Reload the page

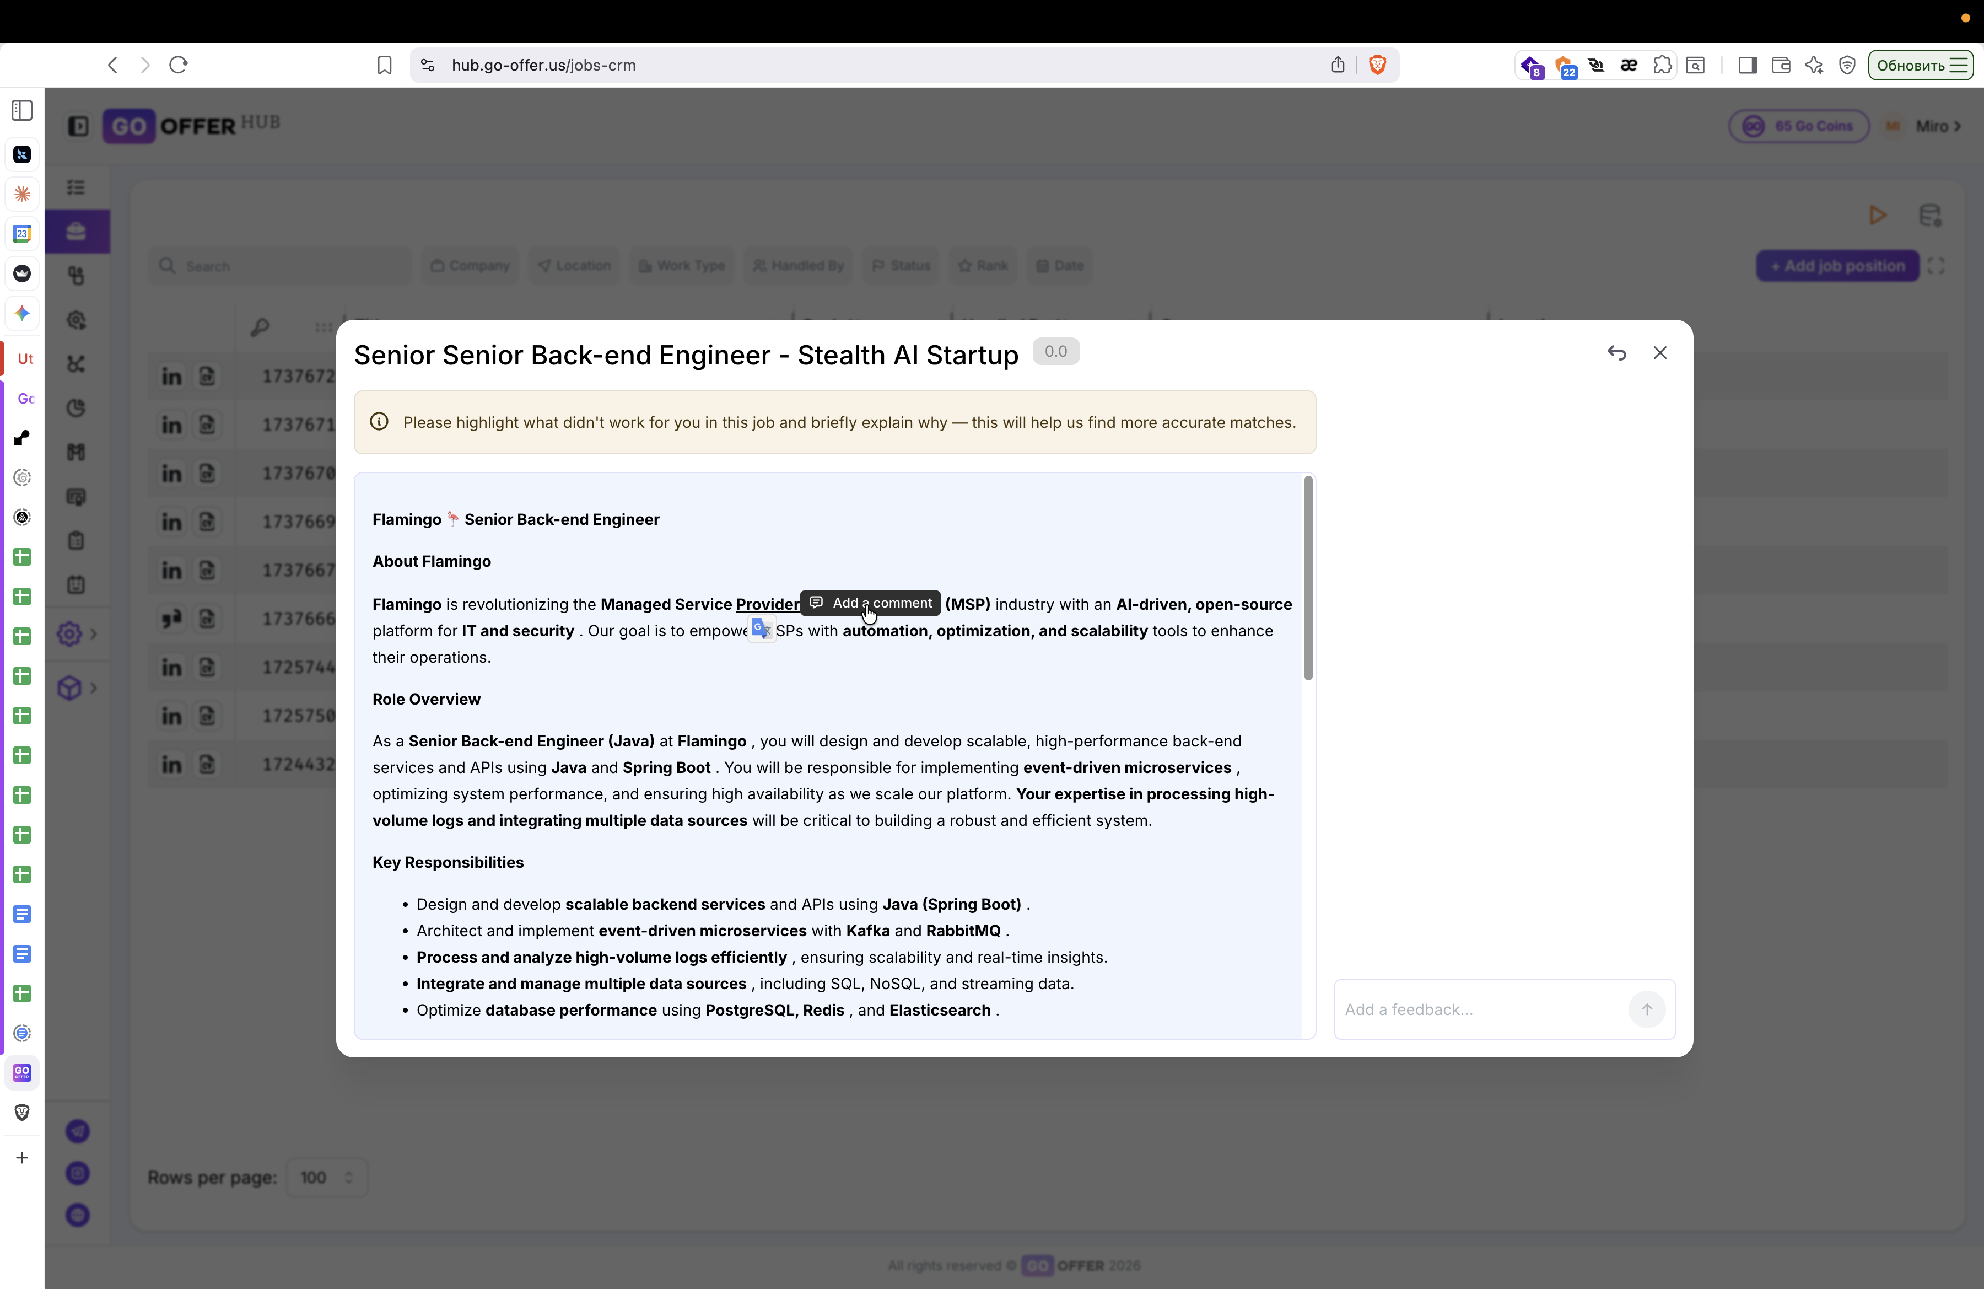[179, 65]
